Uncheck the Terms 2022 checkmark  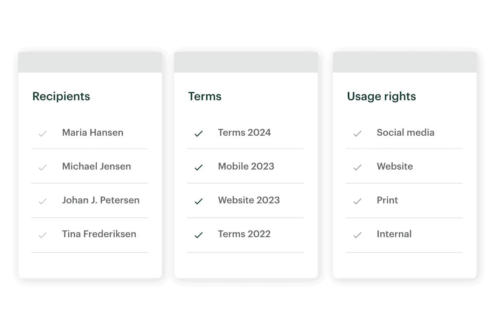(199, 235)
